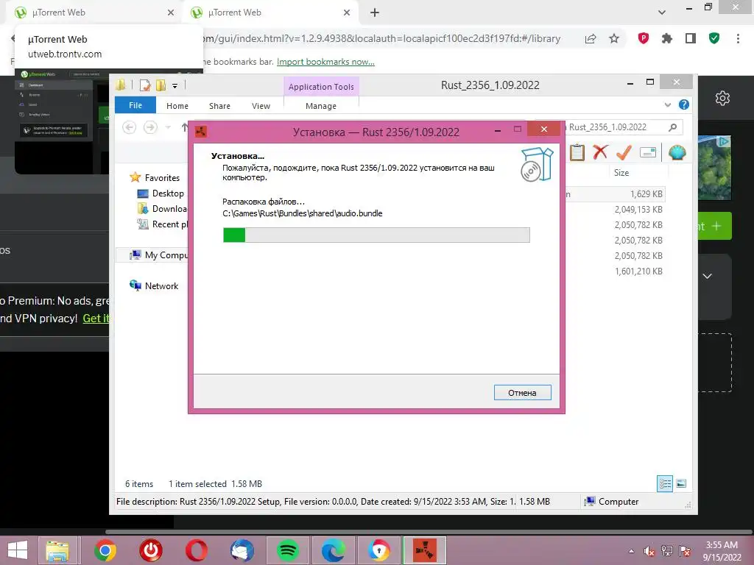
Task: Open the quick access toolbar customize dropdown
Action: click(175, 86)
